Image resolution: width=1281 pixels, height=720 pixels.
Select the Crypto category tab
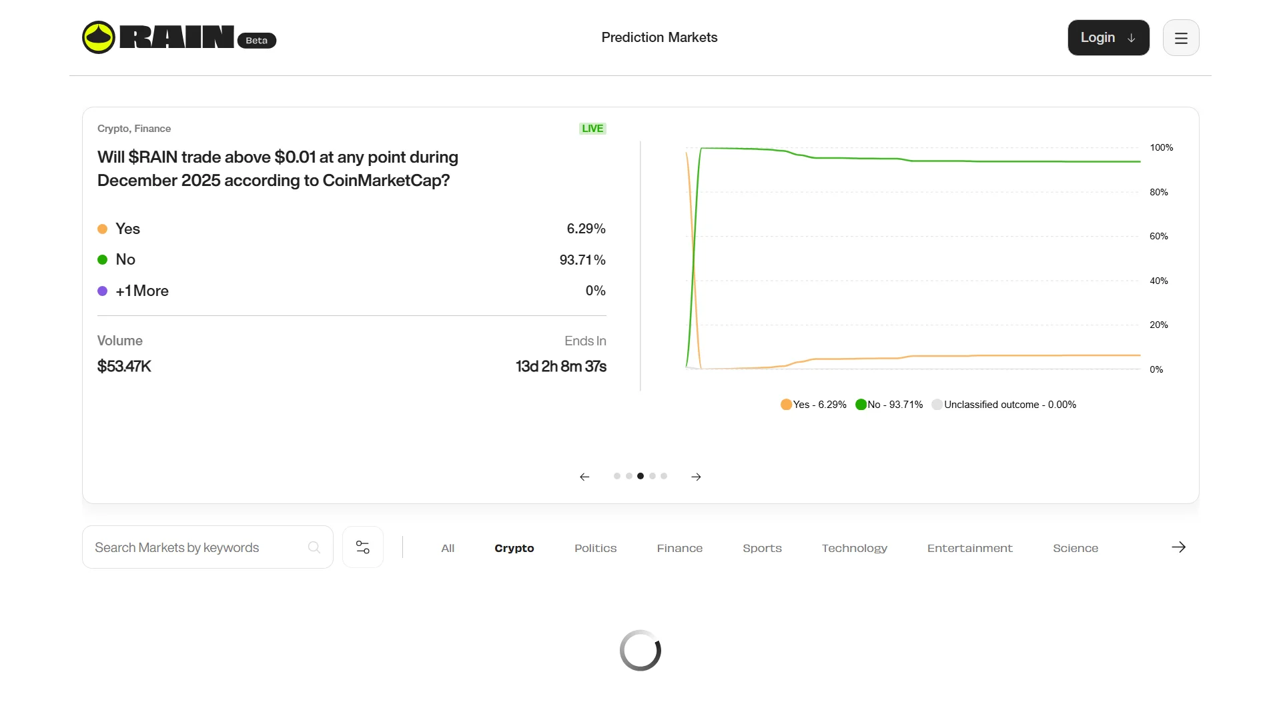(514, 548)
